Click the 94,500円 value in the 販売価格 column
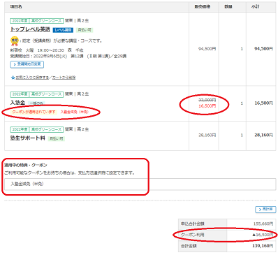The image size is (278, 255). click(207, 49)
